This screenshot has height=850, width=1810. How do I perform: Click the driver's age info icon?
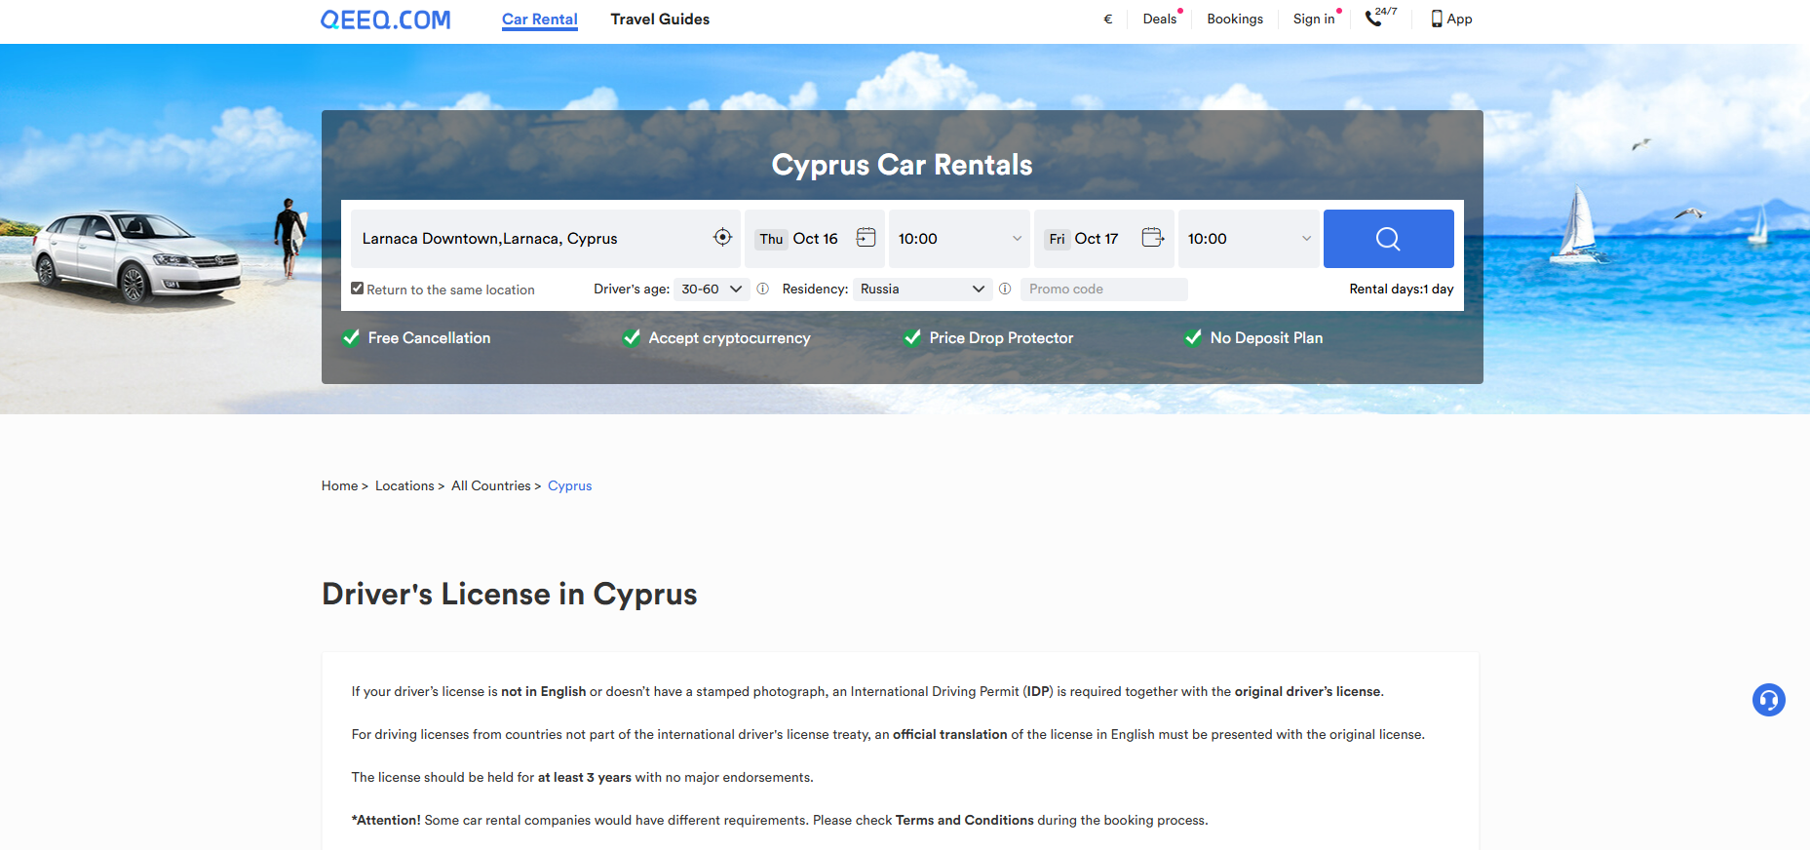(763, 290)
